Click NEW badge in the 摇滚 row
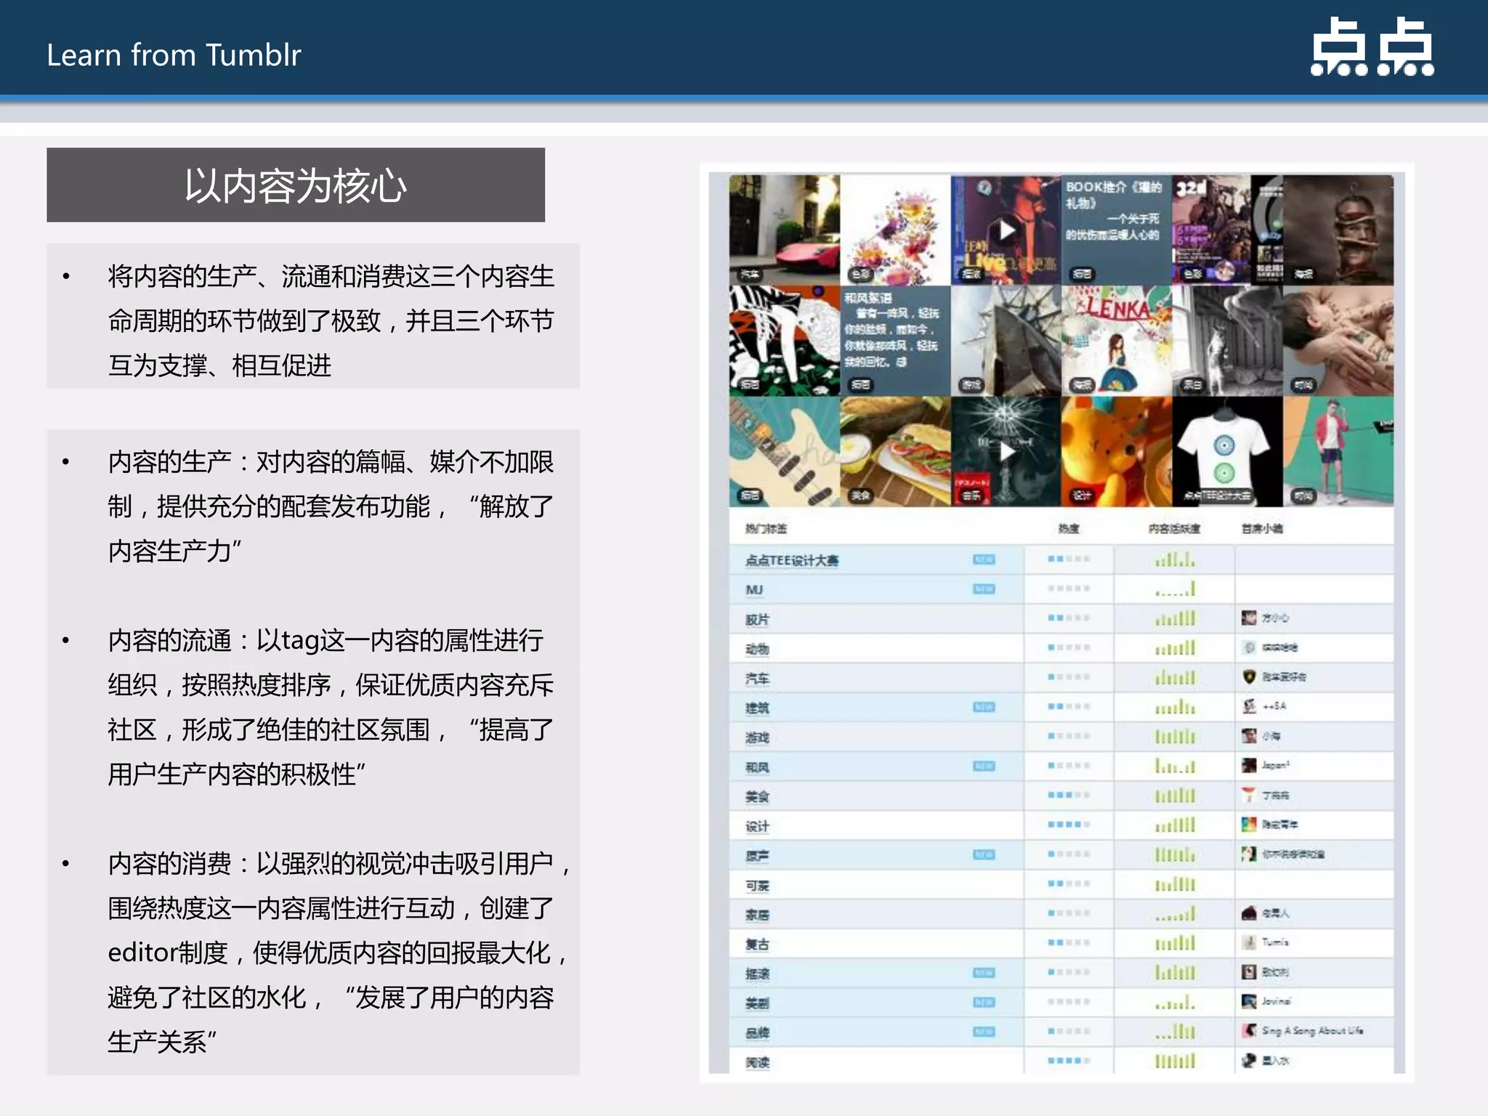1488x1116 pixels. 984,972
